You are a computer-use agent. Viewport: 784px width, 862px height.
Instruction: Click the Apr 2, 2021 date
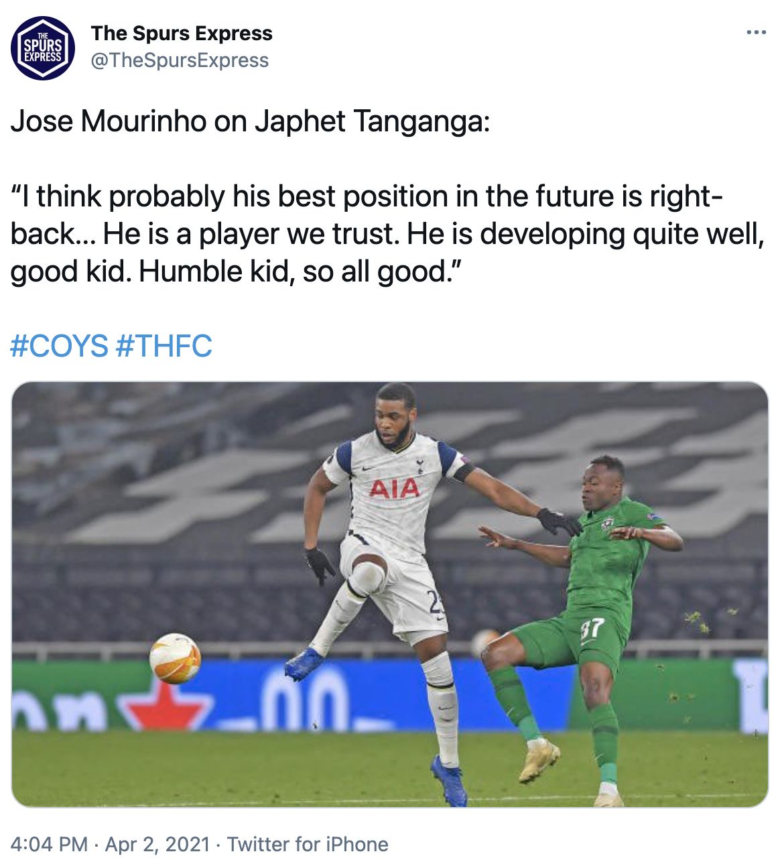tap(157, 844)
